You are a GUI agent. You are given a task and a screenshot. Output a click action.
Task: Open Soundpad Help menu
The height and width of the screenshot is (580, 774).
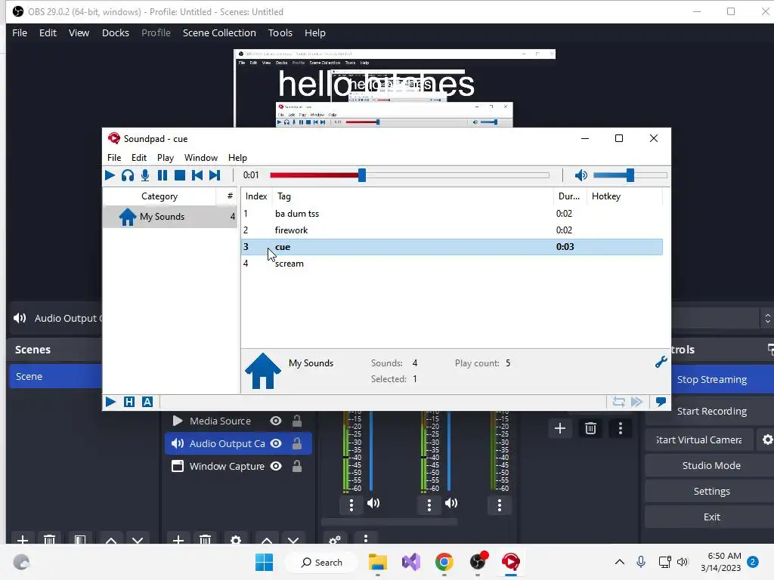pos(237,158)
